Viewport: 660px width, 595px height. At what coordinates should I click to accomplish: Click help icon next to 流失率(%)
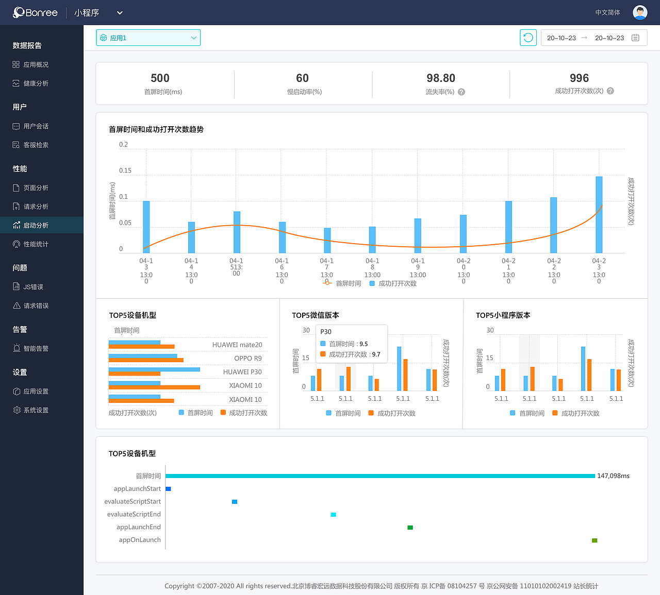[461, 92]
